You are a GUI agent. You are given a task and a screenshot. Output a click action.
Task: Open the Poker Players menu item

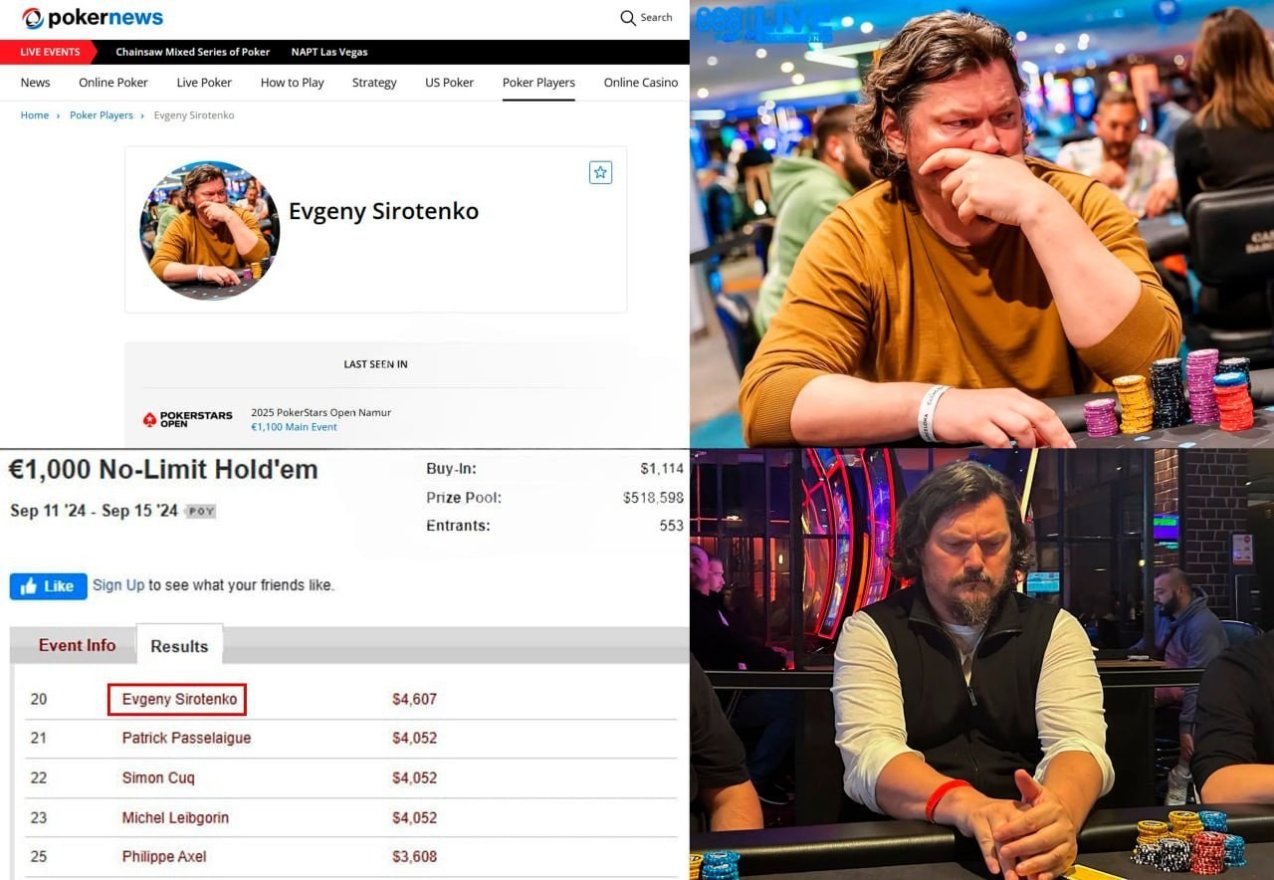click(x=538, y=83)
